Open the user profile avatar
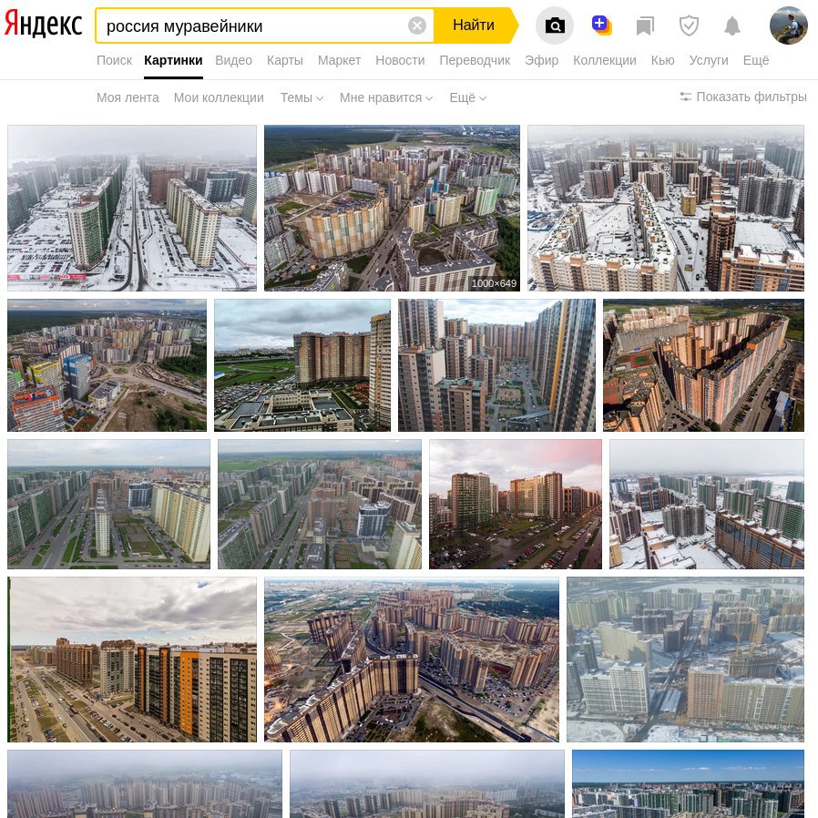The image size is (818, 818). point(789,25)
